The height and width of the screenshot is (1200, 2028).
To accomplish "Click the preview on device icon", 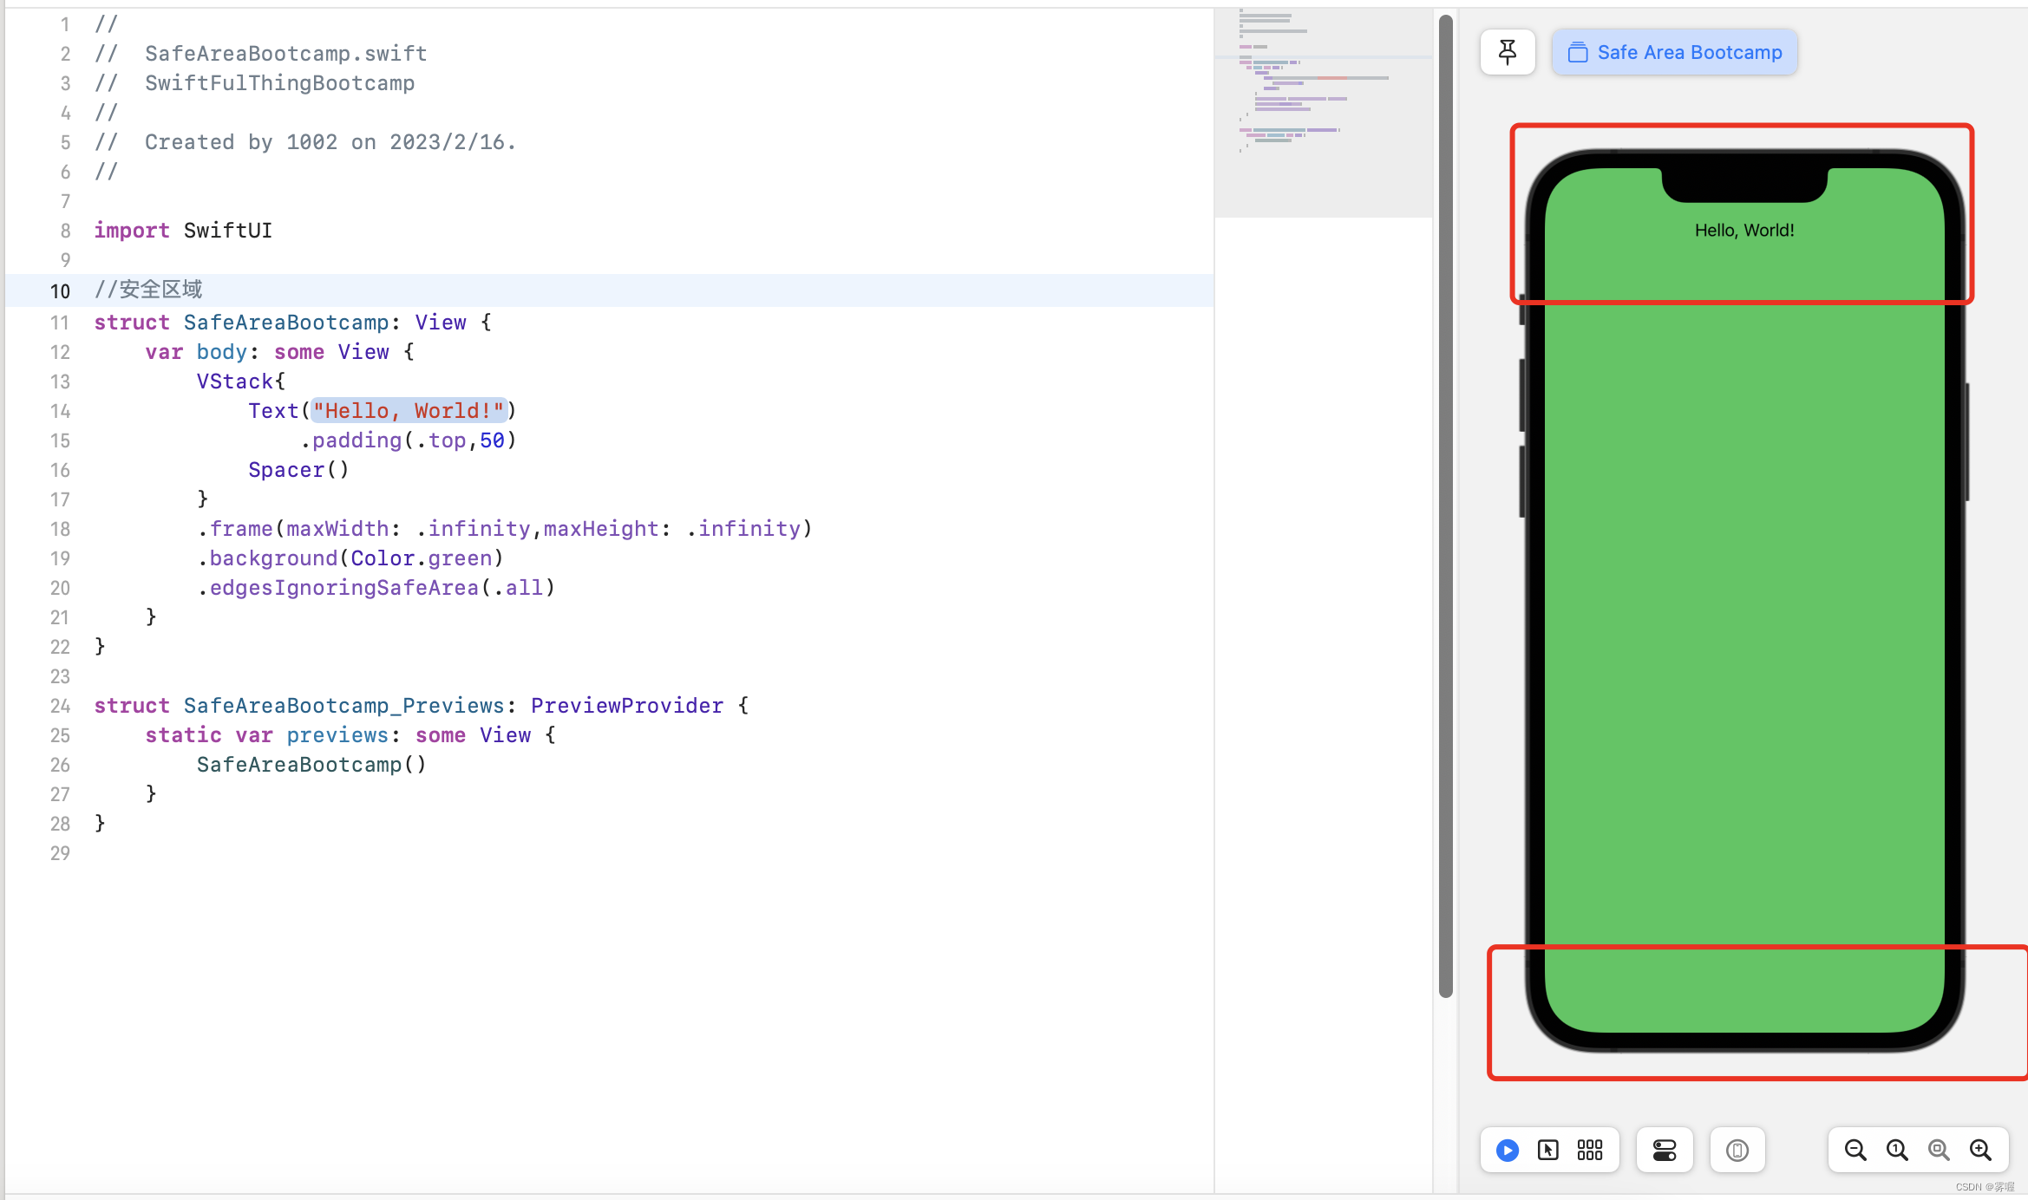I will tap(1737, 1150).
